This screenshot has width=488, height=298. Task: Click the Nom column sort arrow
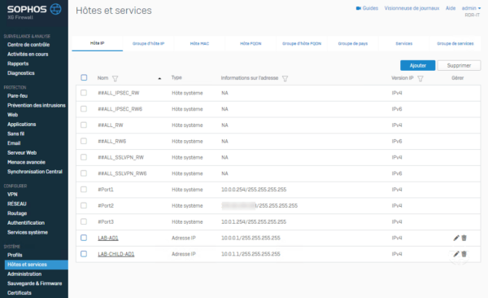[159, 78]
